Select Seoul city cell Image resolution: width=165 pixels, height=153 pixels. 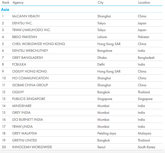pos(101,147)
